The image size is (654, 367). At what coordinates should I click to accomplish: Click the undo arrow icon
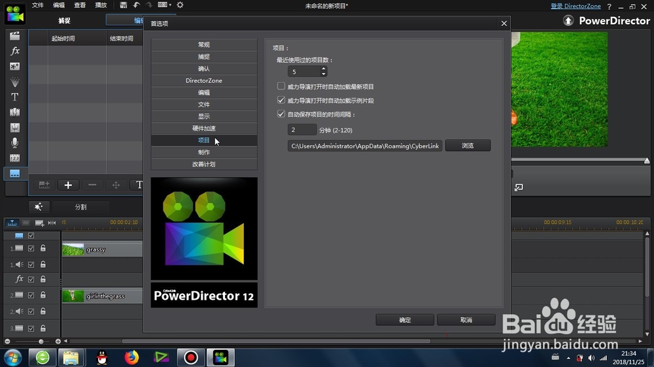pyautogui.click(x=137, y=5)
